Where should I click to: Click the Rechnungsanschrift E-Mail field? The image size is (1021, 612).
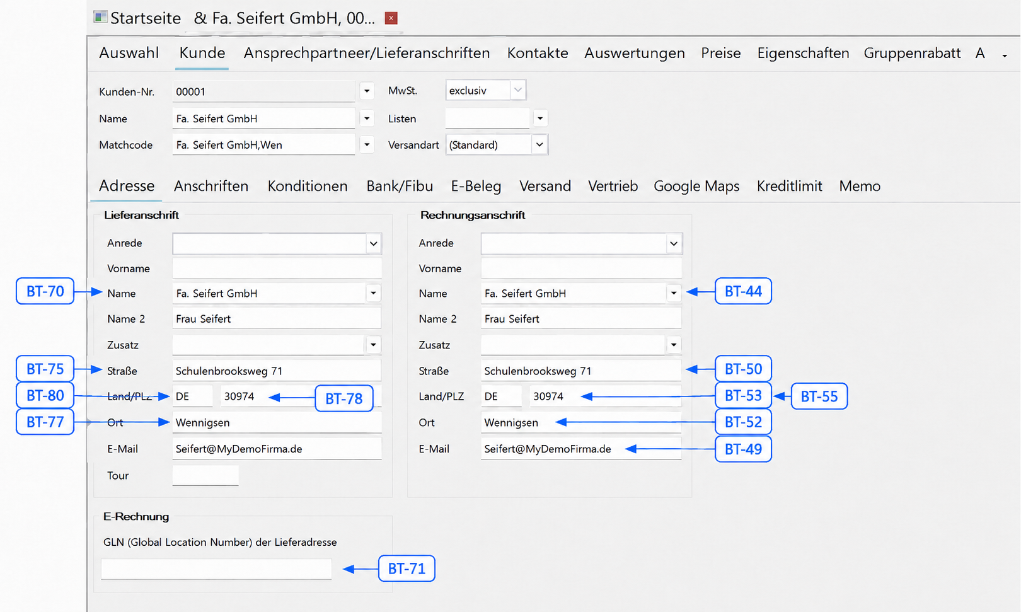tap(581, 449)
